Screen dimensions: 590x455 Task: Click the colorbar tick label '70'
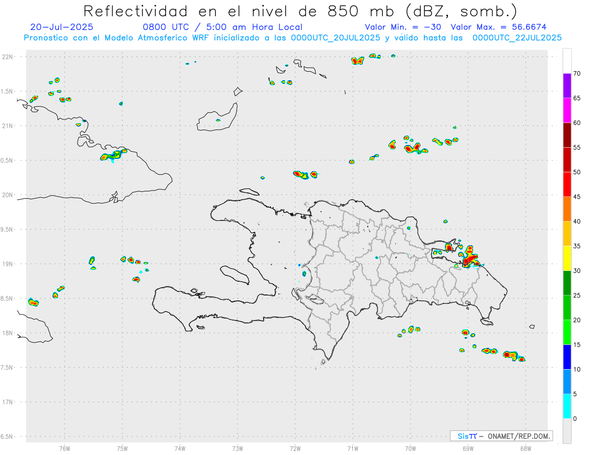pos(577,74)
